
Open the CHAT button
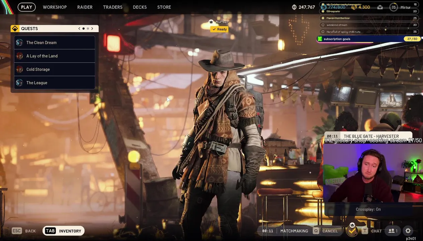coord(376,231)
